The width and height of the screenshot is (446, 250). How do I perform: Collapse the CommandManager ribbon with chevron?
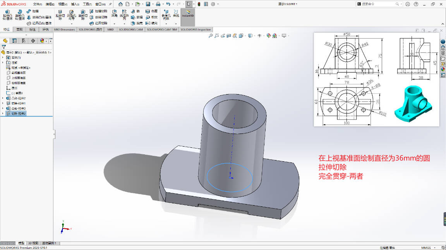[443, 24]
